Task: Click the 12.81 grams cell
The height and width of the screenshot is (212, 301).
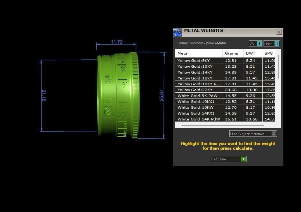Action: click(x=233, y=61)
